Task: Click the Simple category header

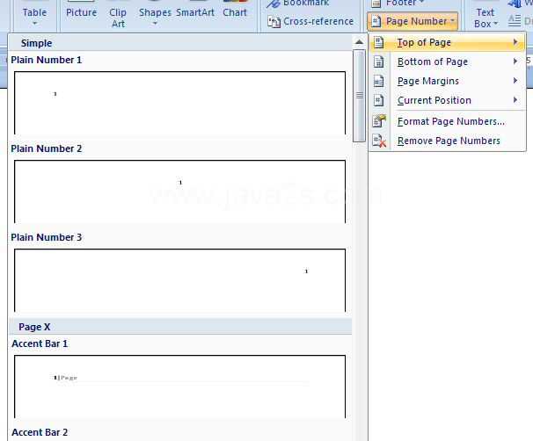Action: [x=180, y=43]
